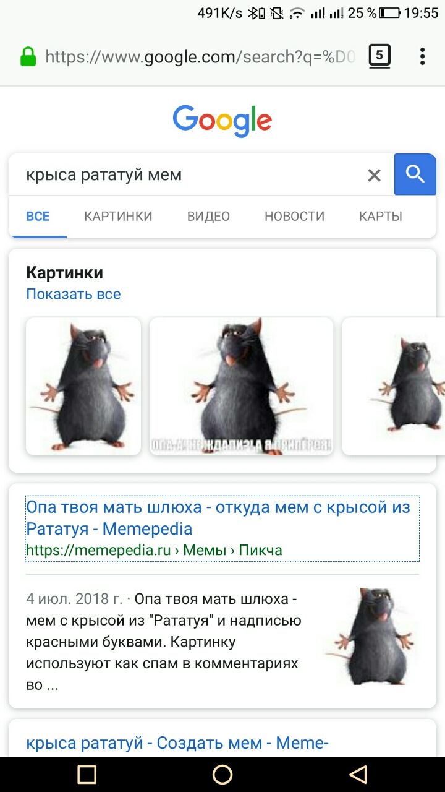Open the first rat image thumbnail
Image resolution: width=445 pixels, height=792 pixels.
[x=83, y=386]
